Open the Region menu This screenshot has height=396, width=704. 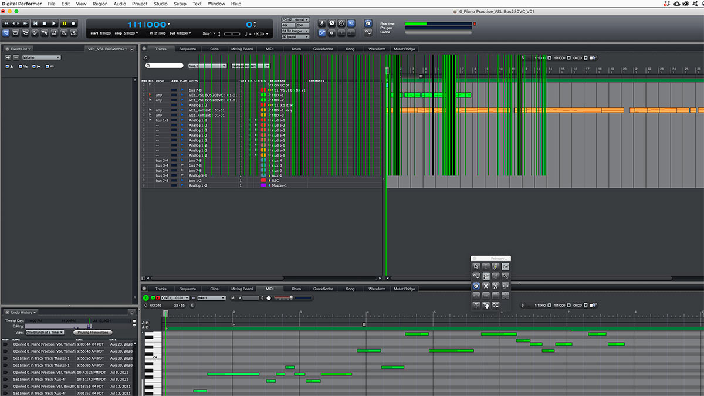click(100, 4)
